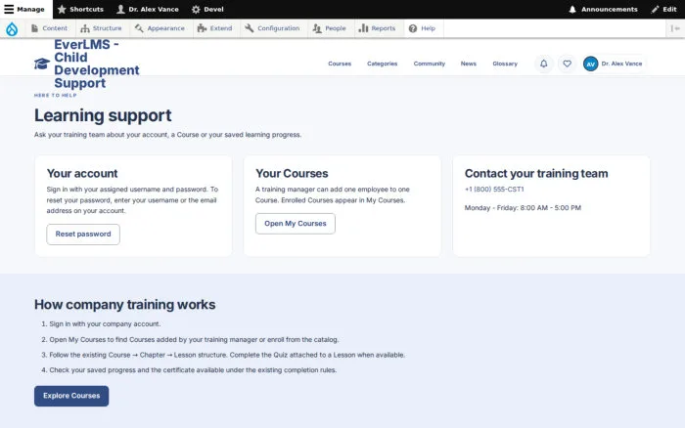The height and width of the screenshot is (428, 685).
Task: Open the Shortcuts star menu
Action: click(81, 9)
